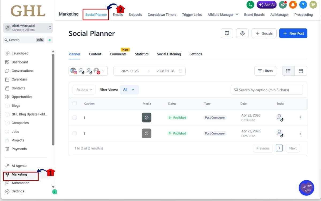The width and height of the screenshot is (321, 201).
Task: Select the list view icon
Action: click(x=288, y=71)
